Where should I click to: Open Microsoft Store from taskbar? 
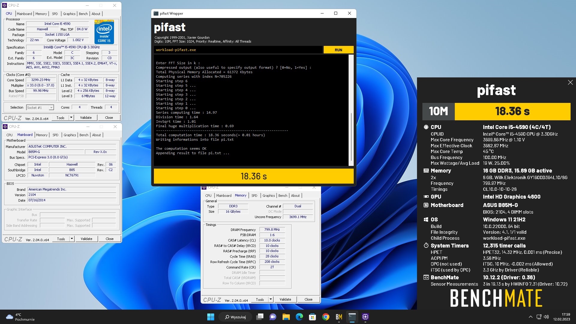312,317
